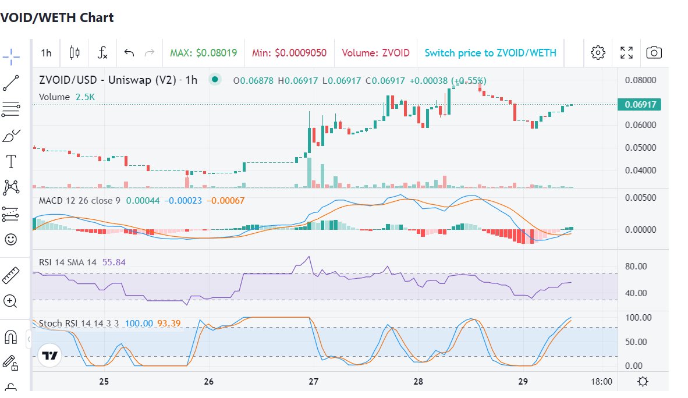The width and height of the screenshot is (688, 398).
Task: Select the MACD 12 26 close 9 legend
Action: 79,201
